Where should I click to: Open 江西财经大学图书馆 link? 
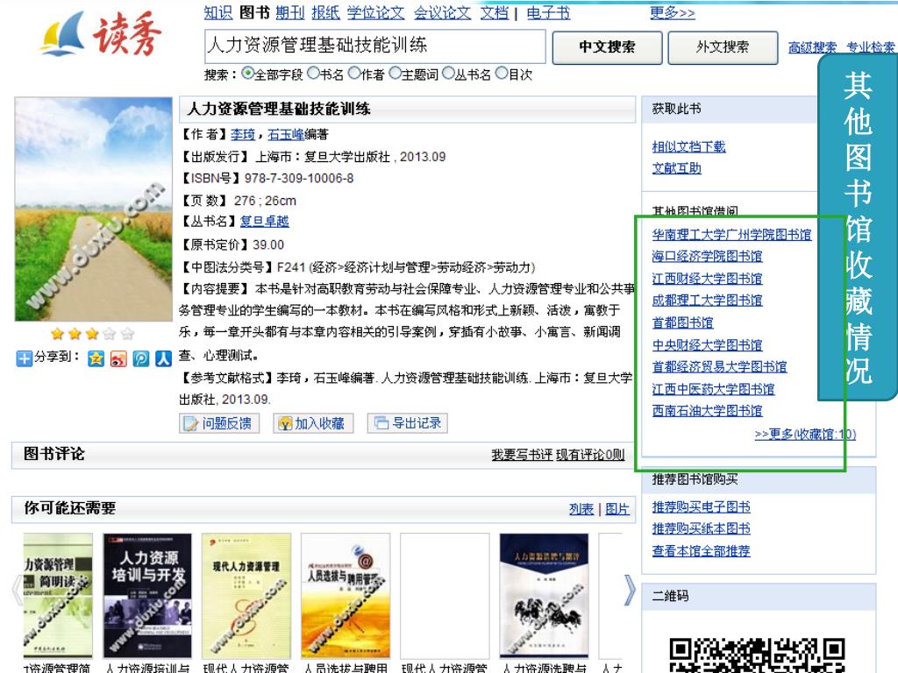click(708, 279)
